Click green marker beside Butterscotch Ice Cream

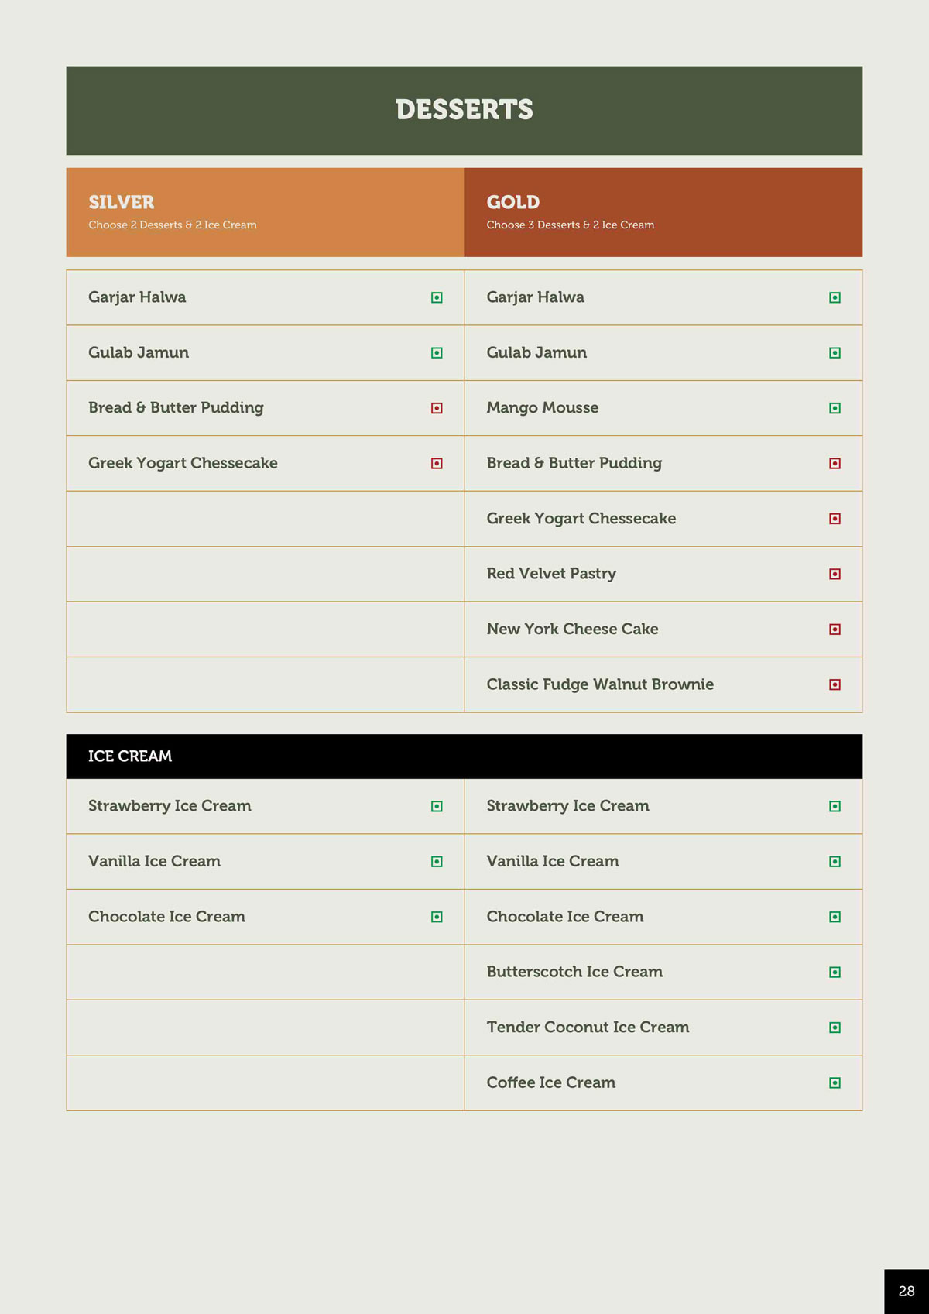click(835, 973)
